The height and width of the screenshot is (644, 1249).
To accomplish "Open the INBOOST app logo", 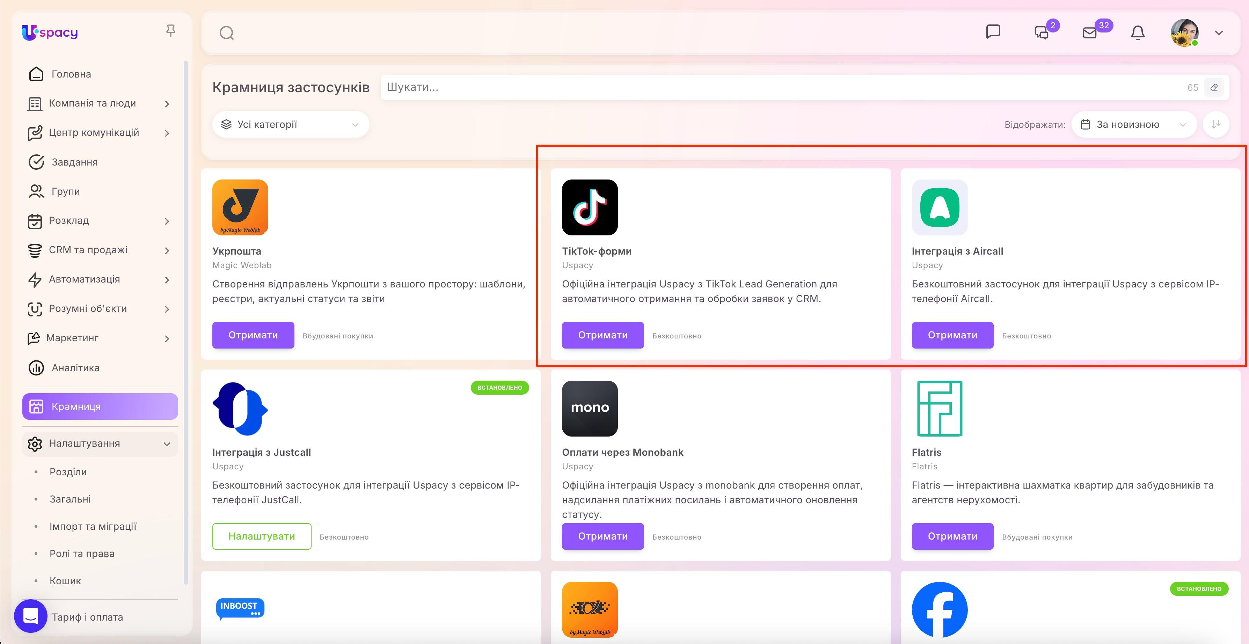I will 240,609.
